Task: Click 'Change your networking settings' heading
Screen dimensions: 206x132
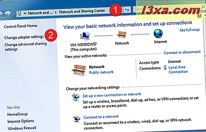Action: pos(93,88)
